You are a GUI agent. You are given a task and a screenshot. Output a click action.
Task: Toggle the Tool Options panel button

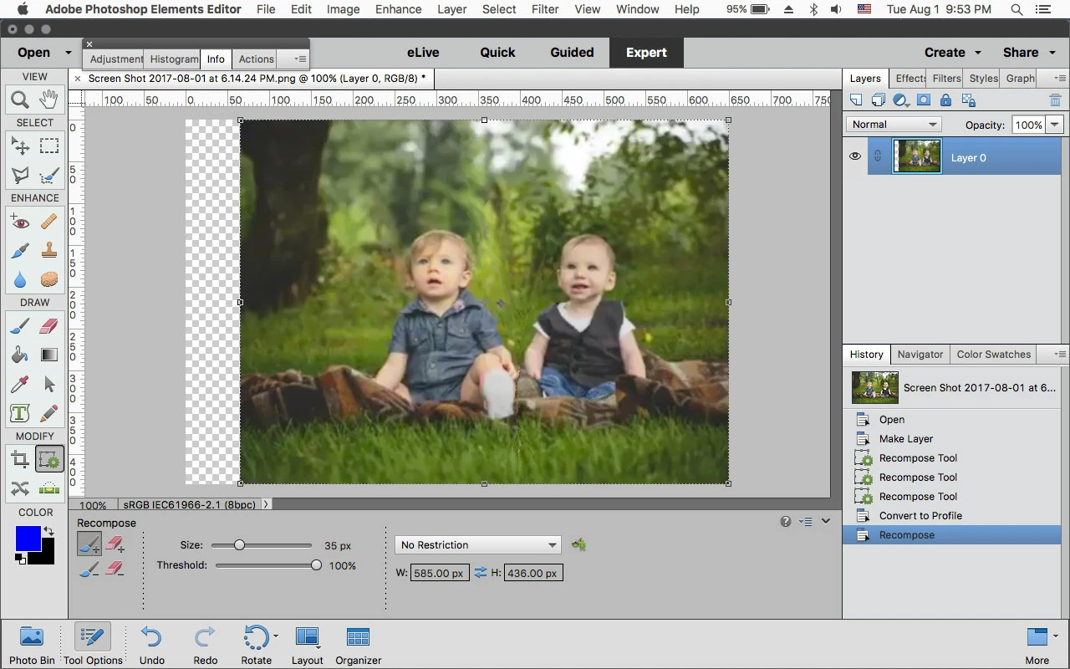pyautogui.click(x=93, y=645)
